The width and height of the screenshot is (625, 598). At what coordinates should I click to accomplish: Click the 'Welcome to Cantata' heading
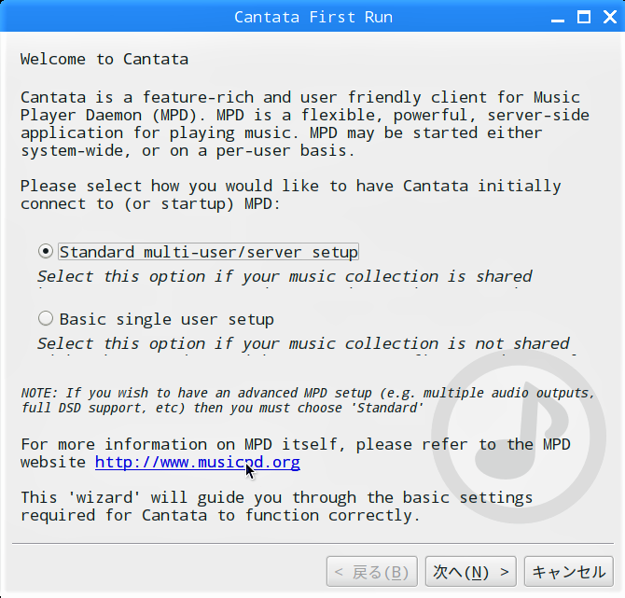coord(104,60)
